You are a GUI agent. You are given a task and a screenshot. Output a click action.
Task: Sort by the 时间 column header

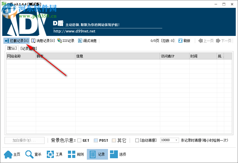coord(203,56)
